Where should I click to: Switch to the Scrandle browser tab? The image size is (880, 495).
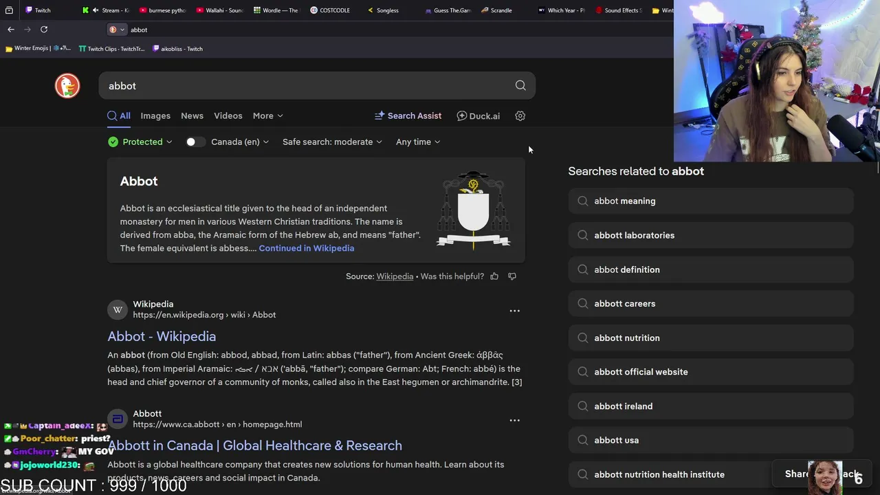tap(498, 10)
